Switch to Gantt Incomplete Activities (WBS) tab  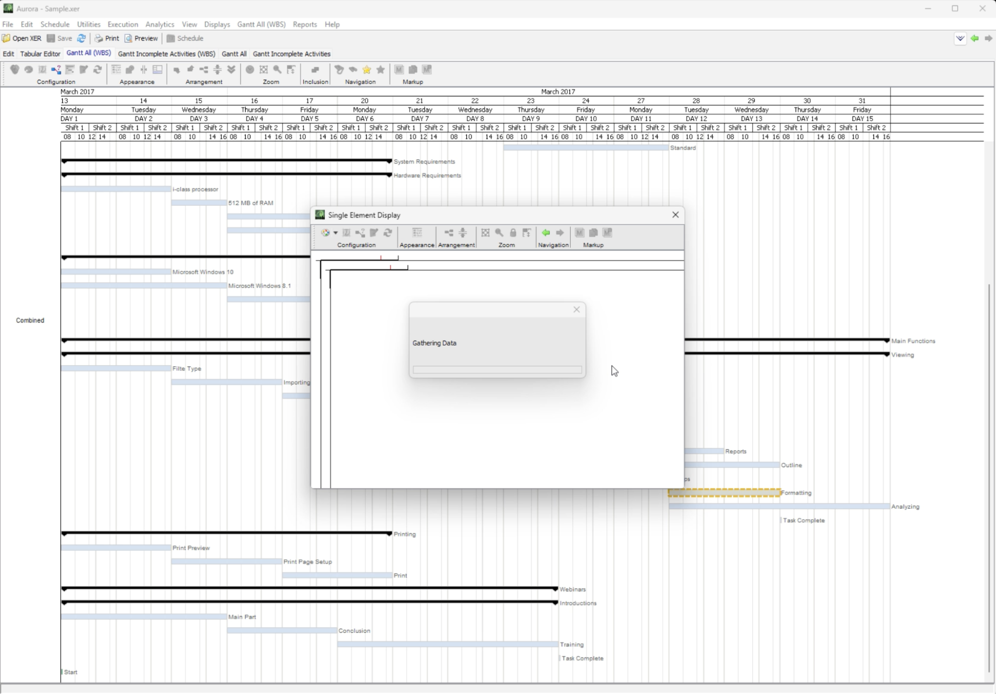point(166,54)
